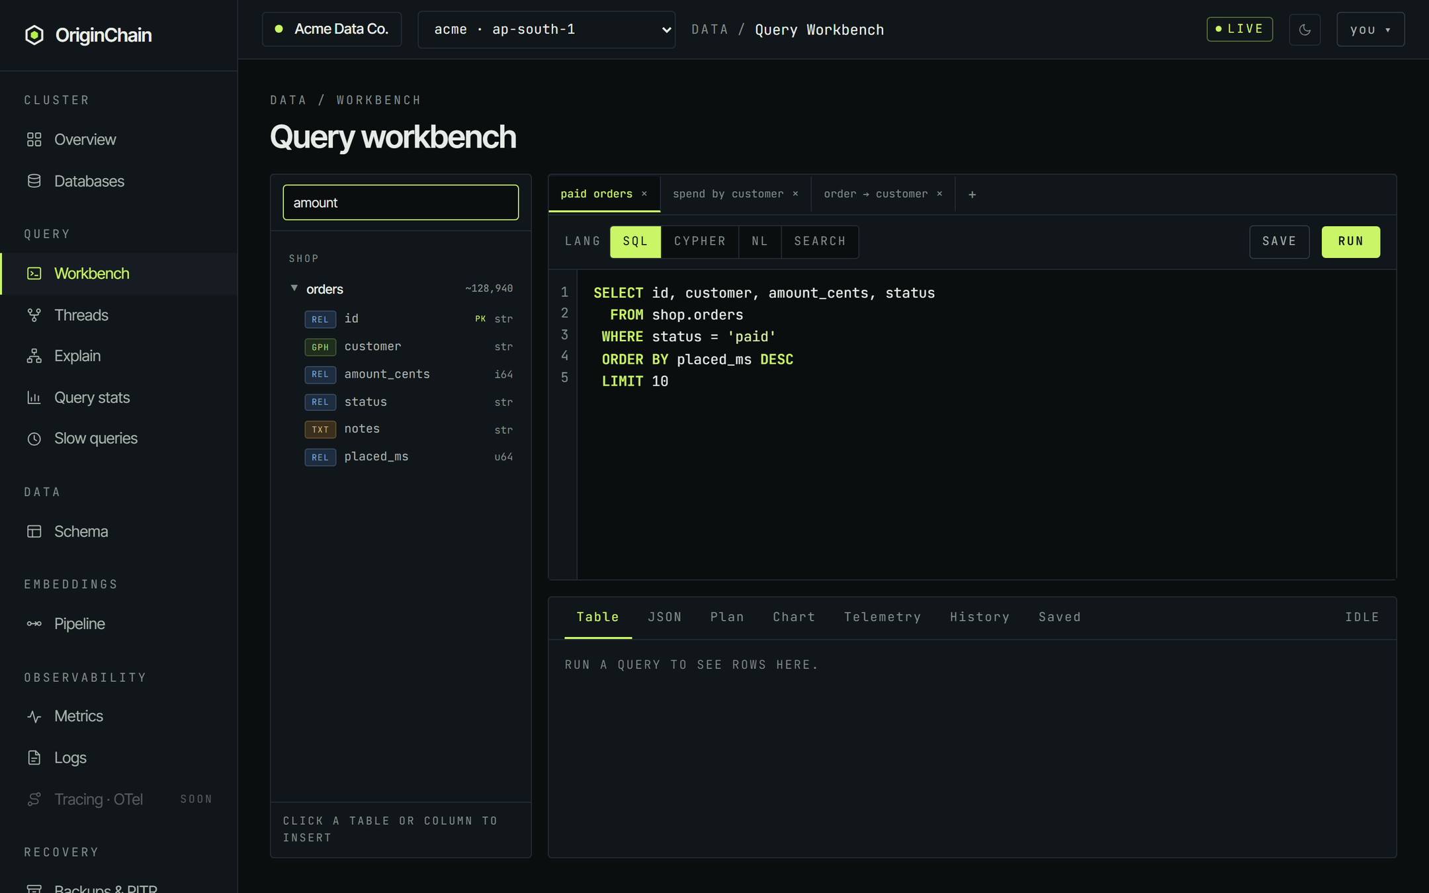Open the 'you' user menu dropdown
The width and height of the screenshot is (1429, 893).
[1370, 30]
